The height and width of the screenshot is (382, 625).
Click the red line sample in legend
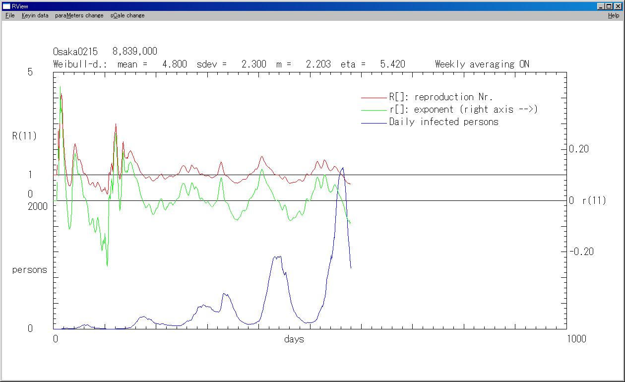point(374,98)
